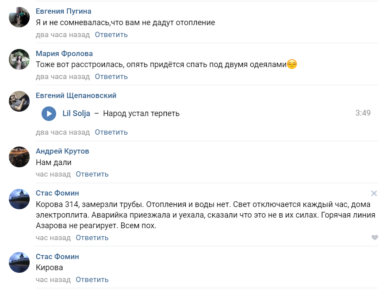Viewport: 387px width, 290px height.
Task: Open Евгения Пугина's avatar
Action: [19, 17]
